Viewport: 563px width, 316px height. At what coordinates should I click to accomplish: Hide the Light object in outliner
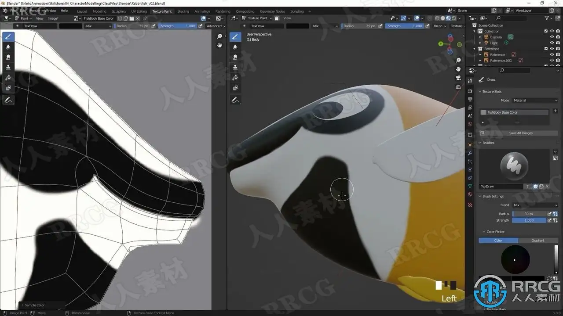[552, 43]
